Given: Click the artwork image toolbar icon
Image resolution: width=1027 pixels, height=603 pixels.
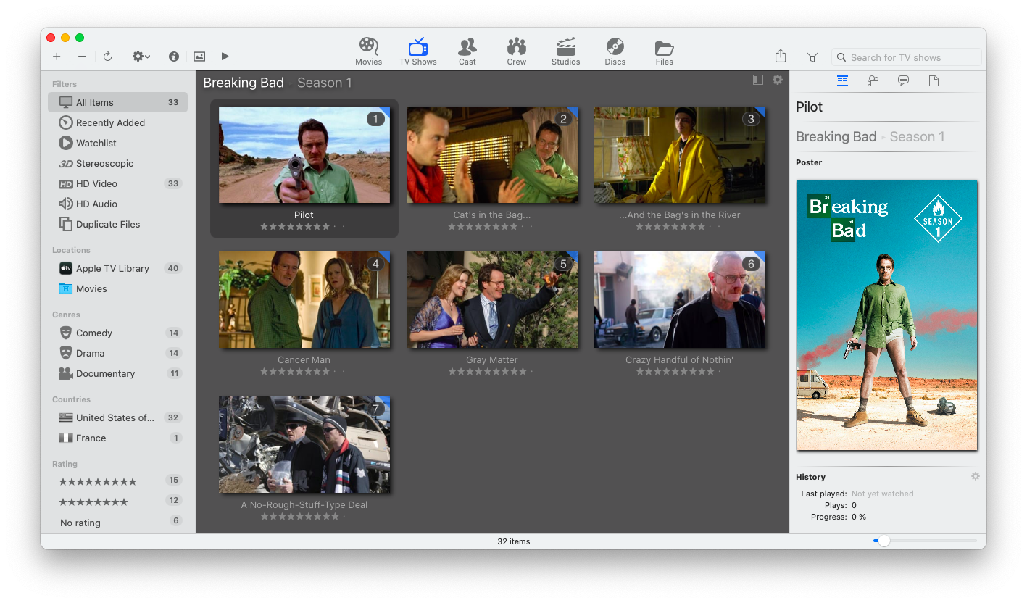Looking at the screenshot, I should tap(199, 57).
